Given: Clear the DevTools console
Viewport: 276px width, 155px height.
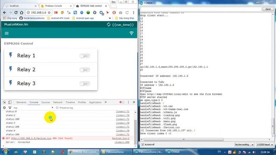Looking at the screenshot, I should click(4, 108).
